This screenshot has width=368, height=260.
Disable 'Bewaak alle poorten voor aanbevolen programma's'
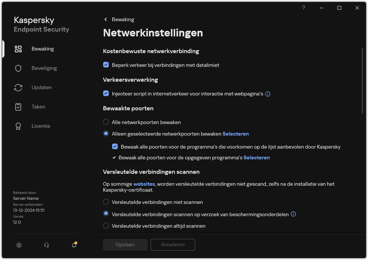point(115,147)
